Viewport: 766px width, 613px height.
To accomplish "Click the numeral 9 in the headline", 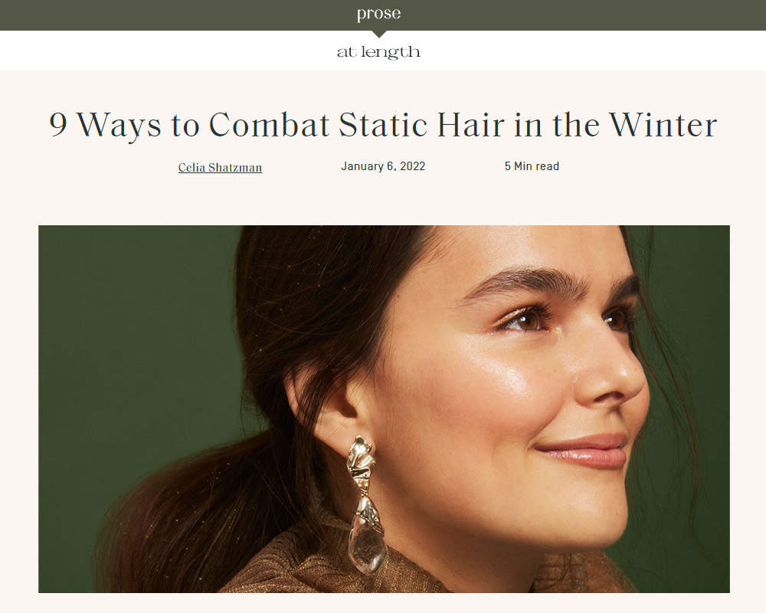I will pos(58,124).
